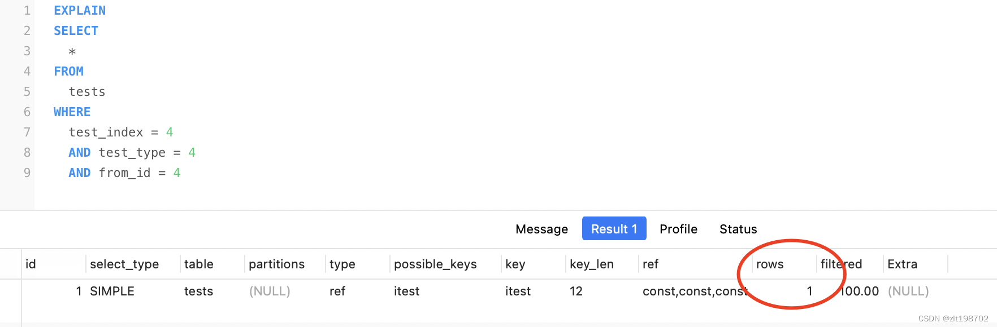This screenshot has height=327, width=997.
Task: Select the Result 1 tab
Action: point(614,229)
